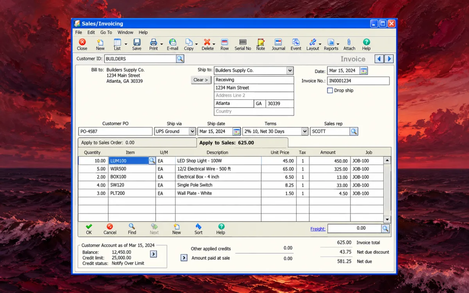The height and width of the screenshot is (293, 469).
Task: Look up Customer ID with magnifier icon
Action: tap(180, 59)
